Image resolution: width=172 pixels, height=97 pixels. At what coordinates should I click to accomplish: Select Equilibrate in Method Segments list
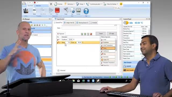pyautogui.click(x=108, y=42)
